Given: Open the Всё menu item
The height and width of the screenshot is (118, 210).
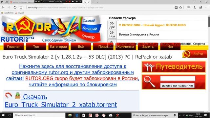Looking at the screenshot, I should (x=81, y=47).
